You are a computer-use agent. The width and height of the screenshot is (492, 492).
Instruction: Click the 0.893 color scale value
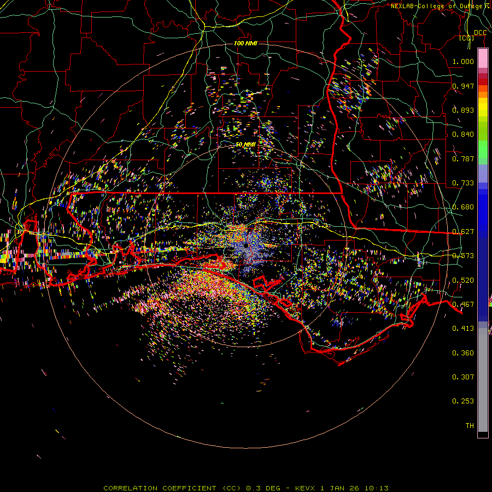click(463, 110)
